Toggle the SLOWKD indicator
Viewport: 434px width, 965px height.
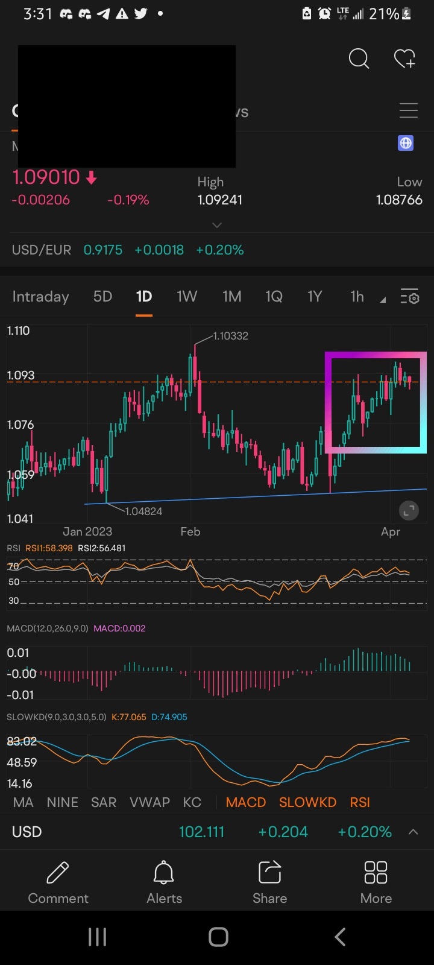[x=307, y=802]
